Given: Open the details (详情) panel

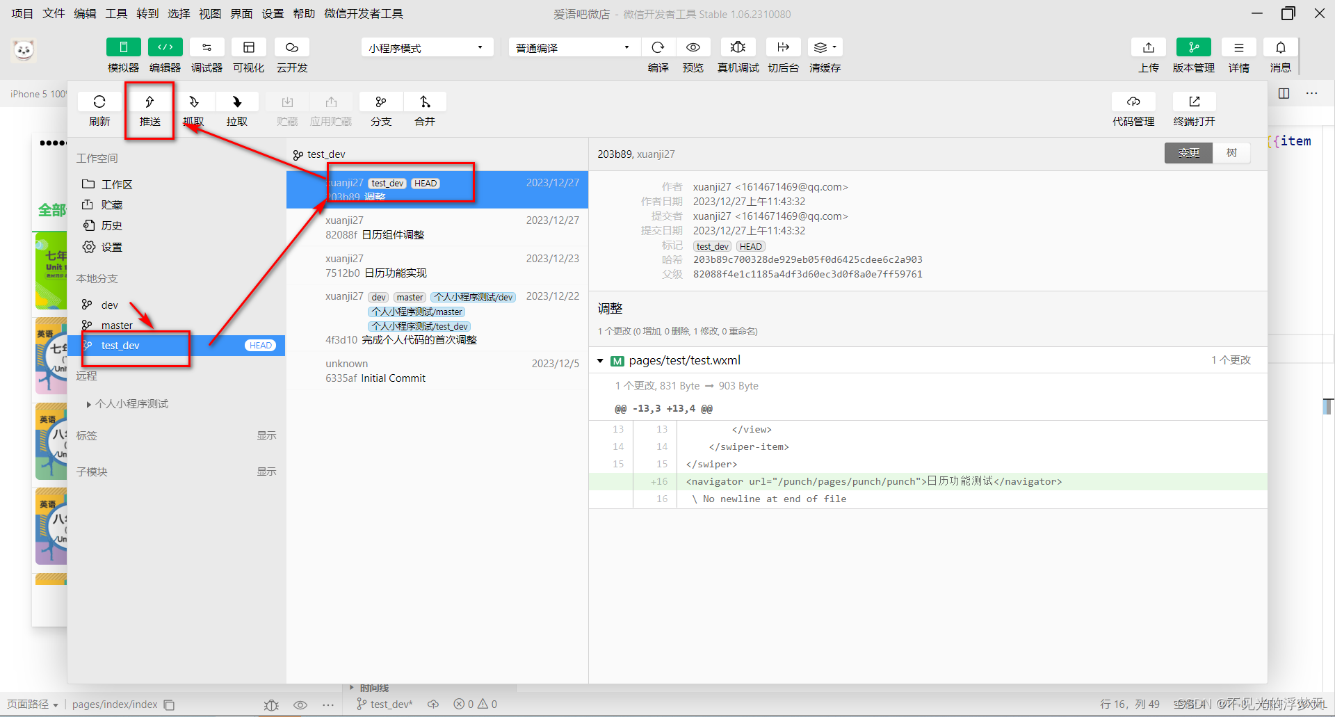Looking at the screenshot, I should tap(1238, 47).
